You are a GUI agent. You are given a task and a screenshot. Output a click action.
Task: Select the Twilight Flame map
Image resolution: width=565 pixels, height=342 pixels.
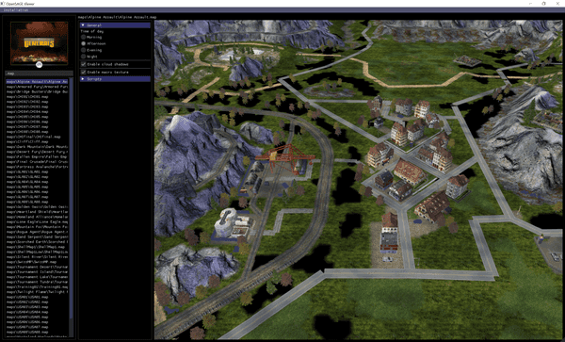[37, 292]
